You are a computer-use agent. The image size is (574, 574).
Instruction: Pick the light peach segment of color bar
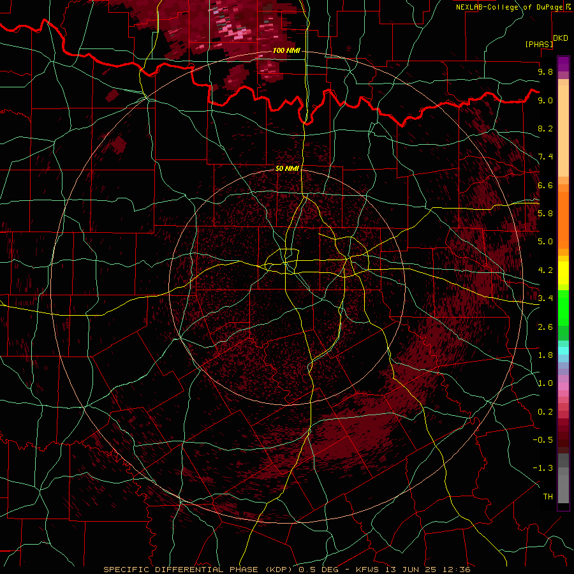click(563, 131)
